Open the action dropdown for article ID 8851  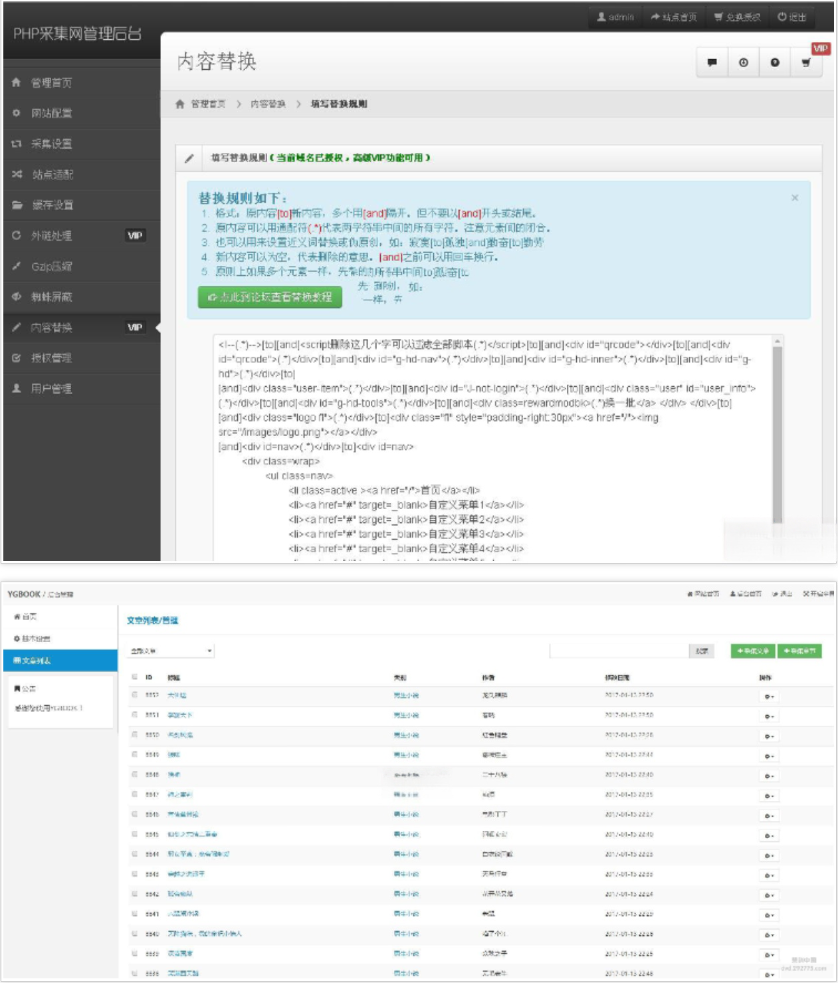tap(769, 716)
